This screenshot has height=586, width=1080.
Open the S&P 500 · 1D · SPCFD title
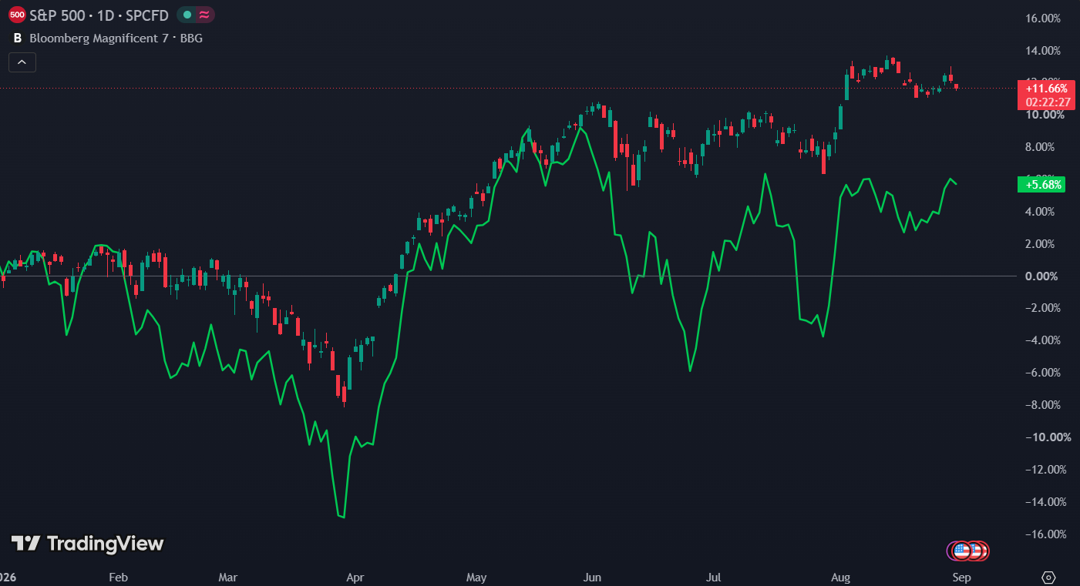point(99,15)
